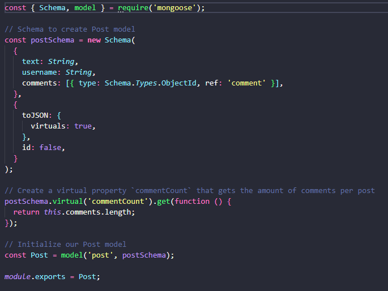Viewport: 388px width, 291px height.
Task: Click the exports property
Action: click(50, 277)
